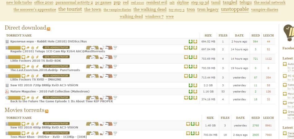Click gold download arrow for Saw VII 720p
294x139 pixels.
click(195, 85)
